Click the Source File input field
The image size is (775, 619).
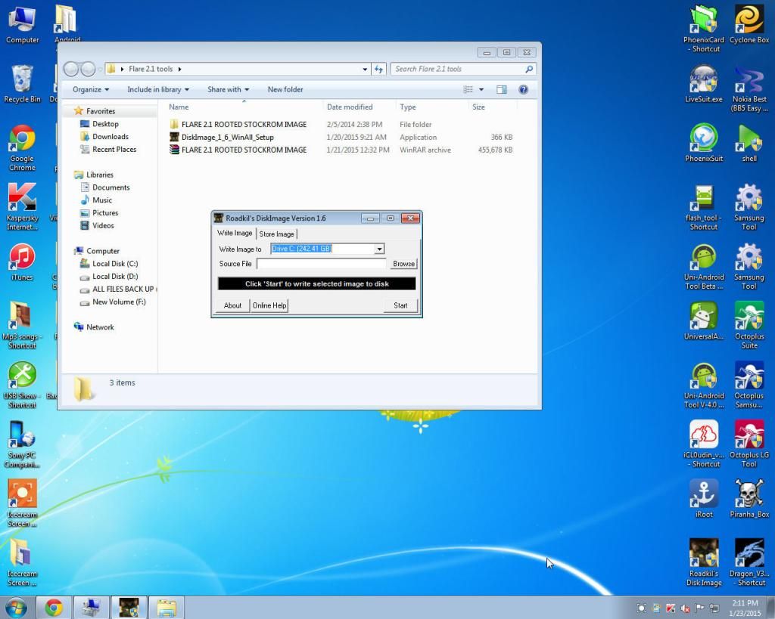pyautogui.click(x=322, y=264)
